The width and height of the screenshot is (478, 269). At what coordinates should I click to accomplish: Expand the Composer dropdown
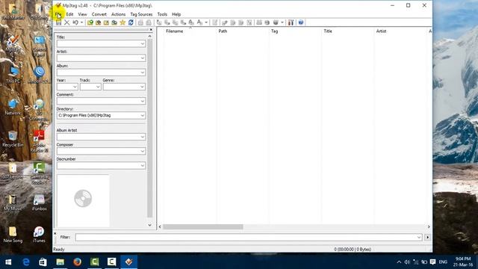pos(143,151)
